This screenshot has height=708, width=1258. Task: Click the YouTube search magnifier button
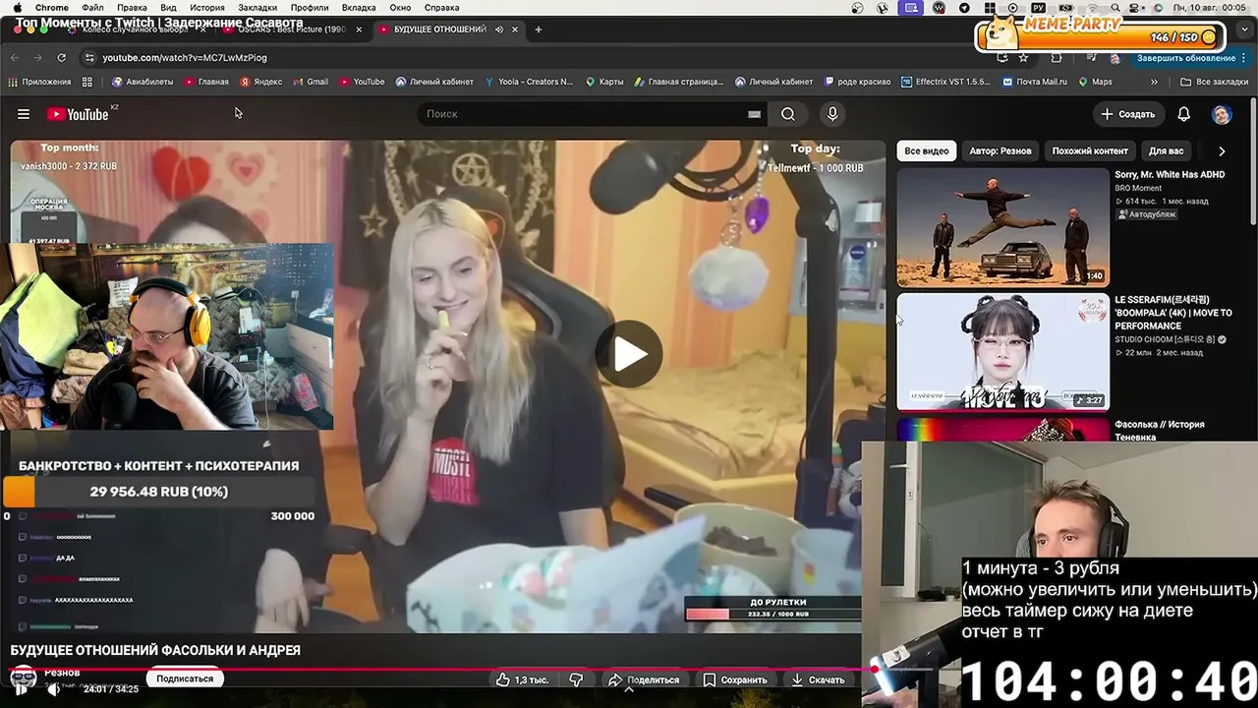click(788, 114)
